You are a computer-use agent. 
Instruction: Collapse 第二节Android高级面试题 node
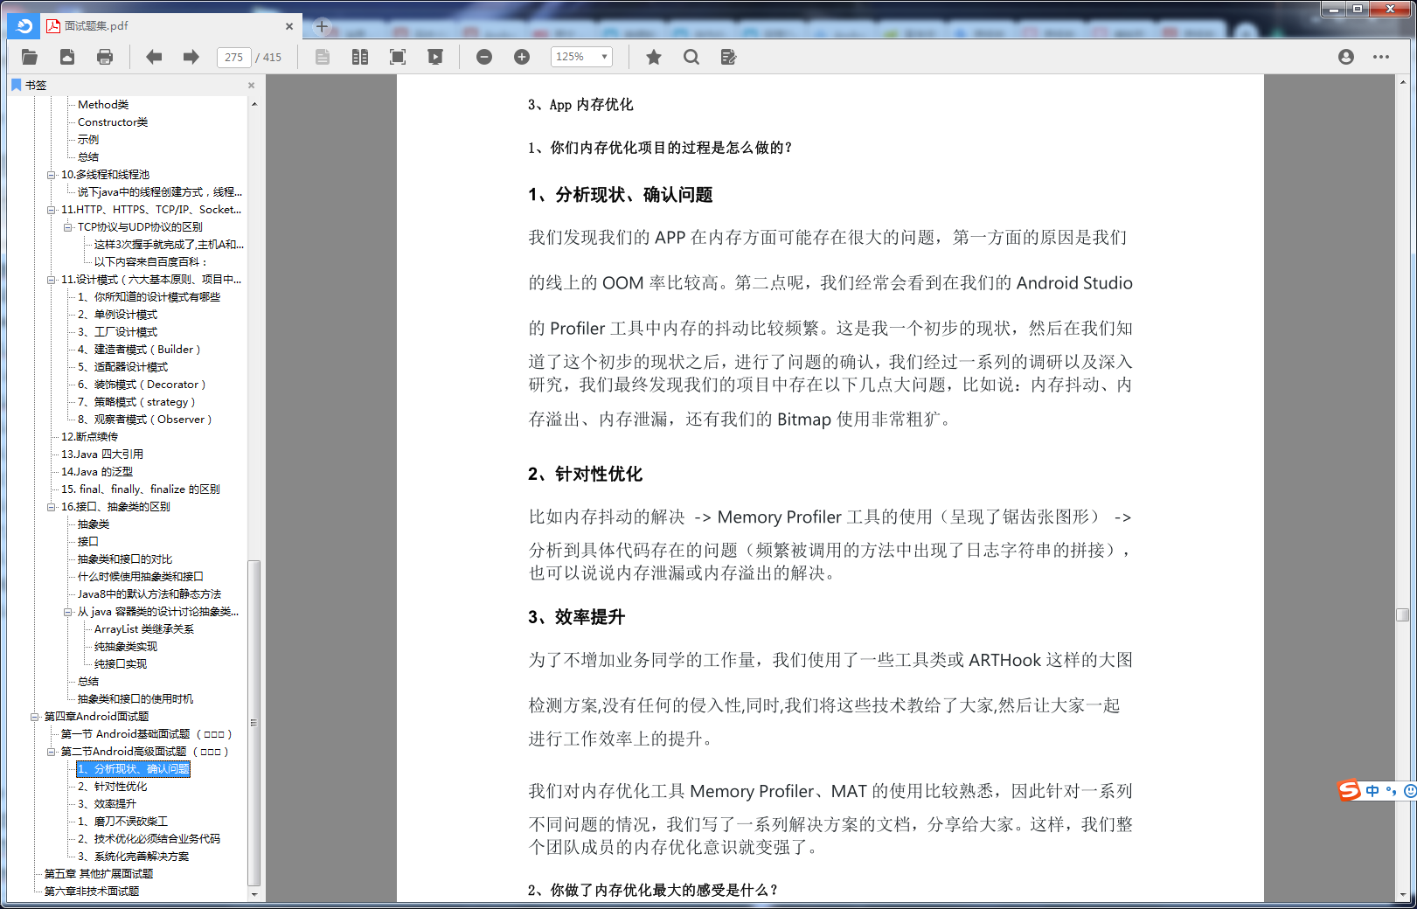click(51, 752)
